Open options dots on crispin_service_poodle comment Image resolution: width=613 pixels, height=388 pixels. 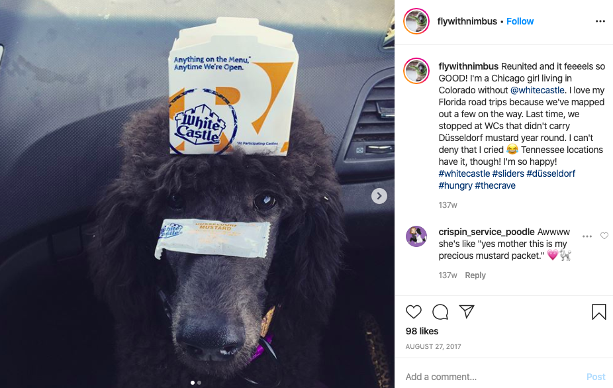coord(587,236)
